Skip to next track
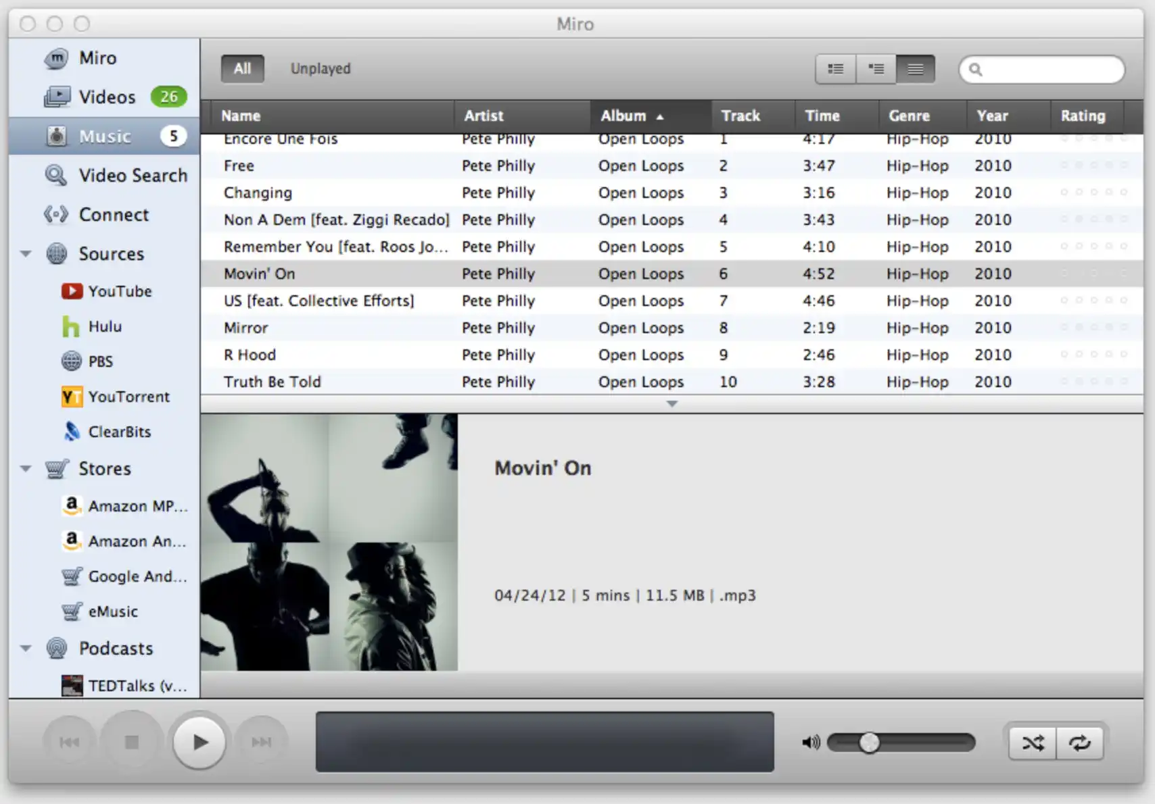 click(x=262, y=743)
